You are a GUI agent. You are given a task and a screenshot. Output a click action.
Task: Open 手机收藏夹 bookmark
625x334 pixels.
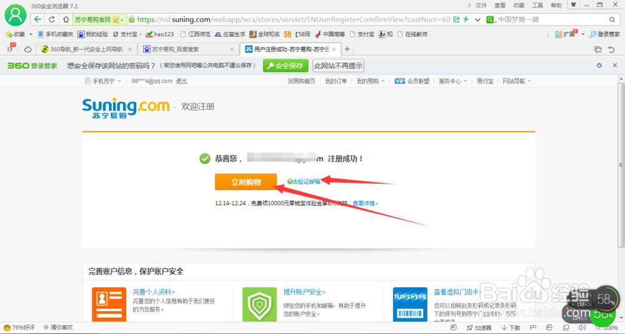(x=56, y=34)
